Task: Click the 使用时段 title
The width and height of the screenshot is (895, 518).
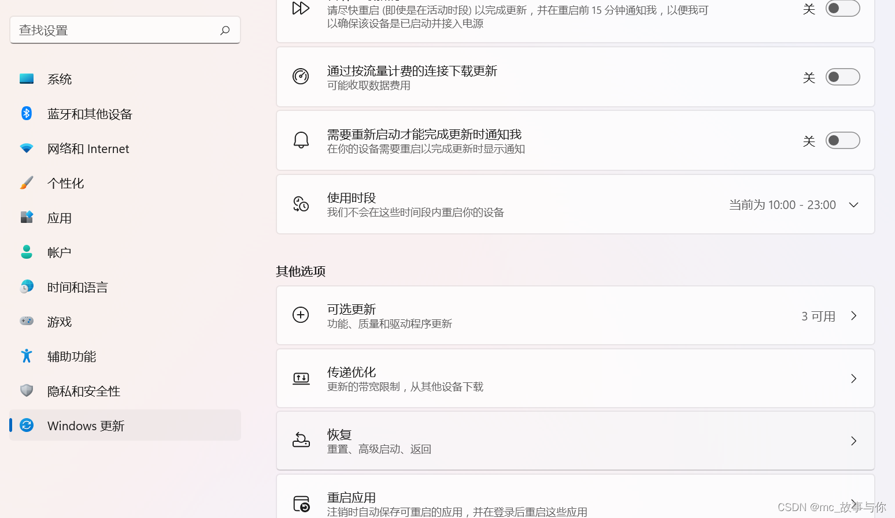Action: coord(352,197)
